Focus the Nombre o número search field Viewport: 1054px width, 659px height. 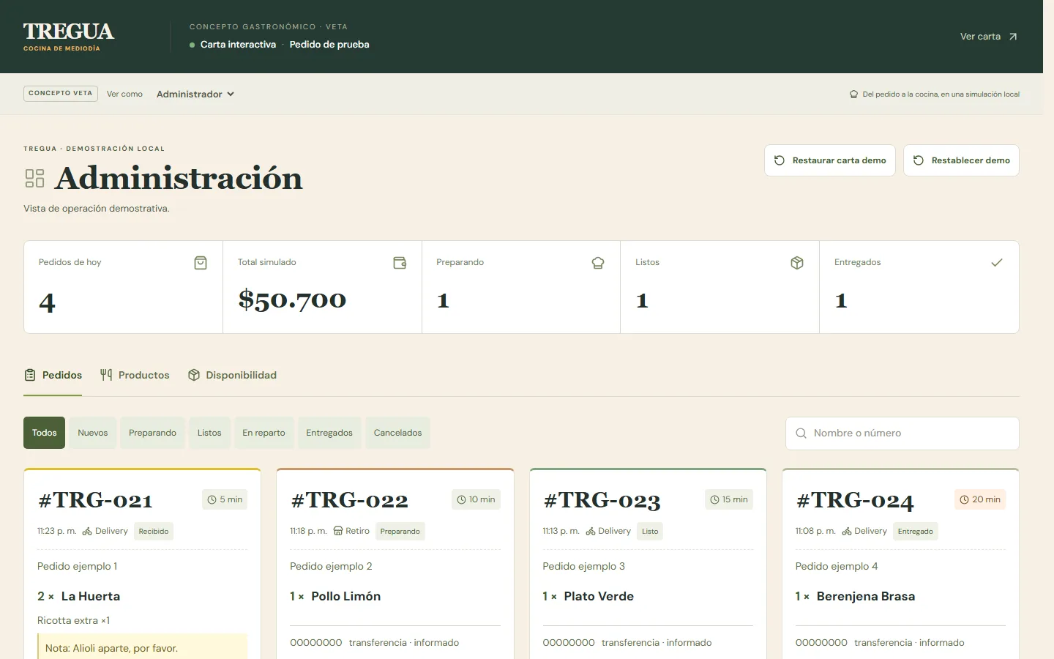coord(902,433)
